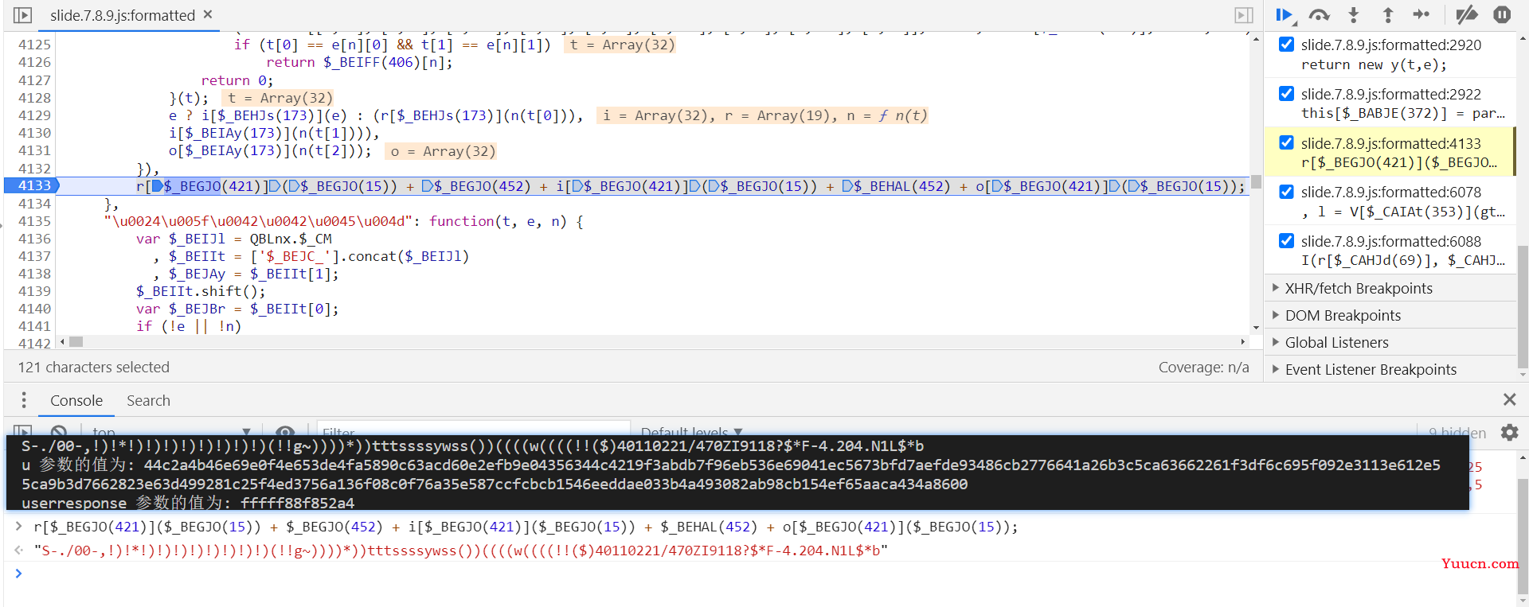Screen dimensions: 1529x607
Task: Jump to breakpoint entry formatted:6088
Action: 1390,241
